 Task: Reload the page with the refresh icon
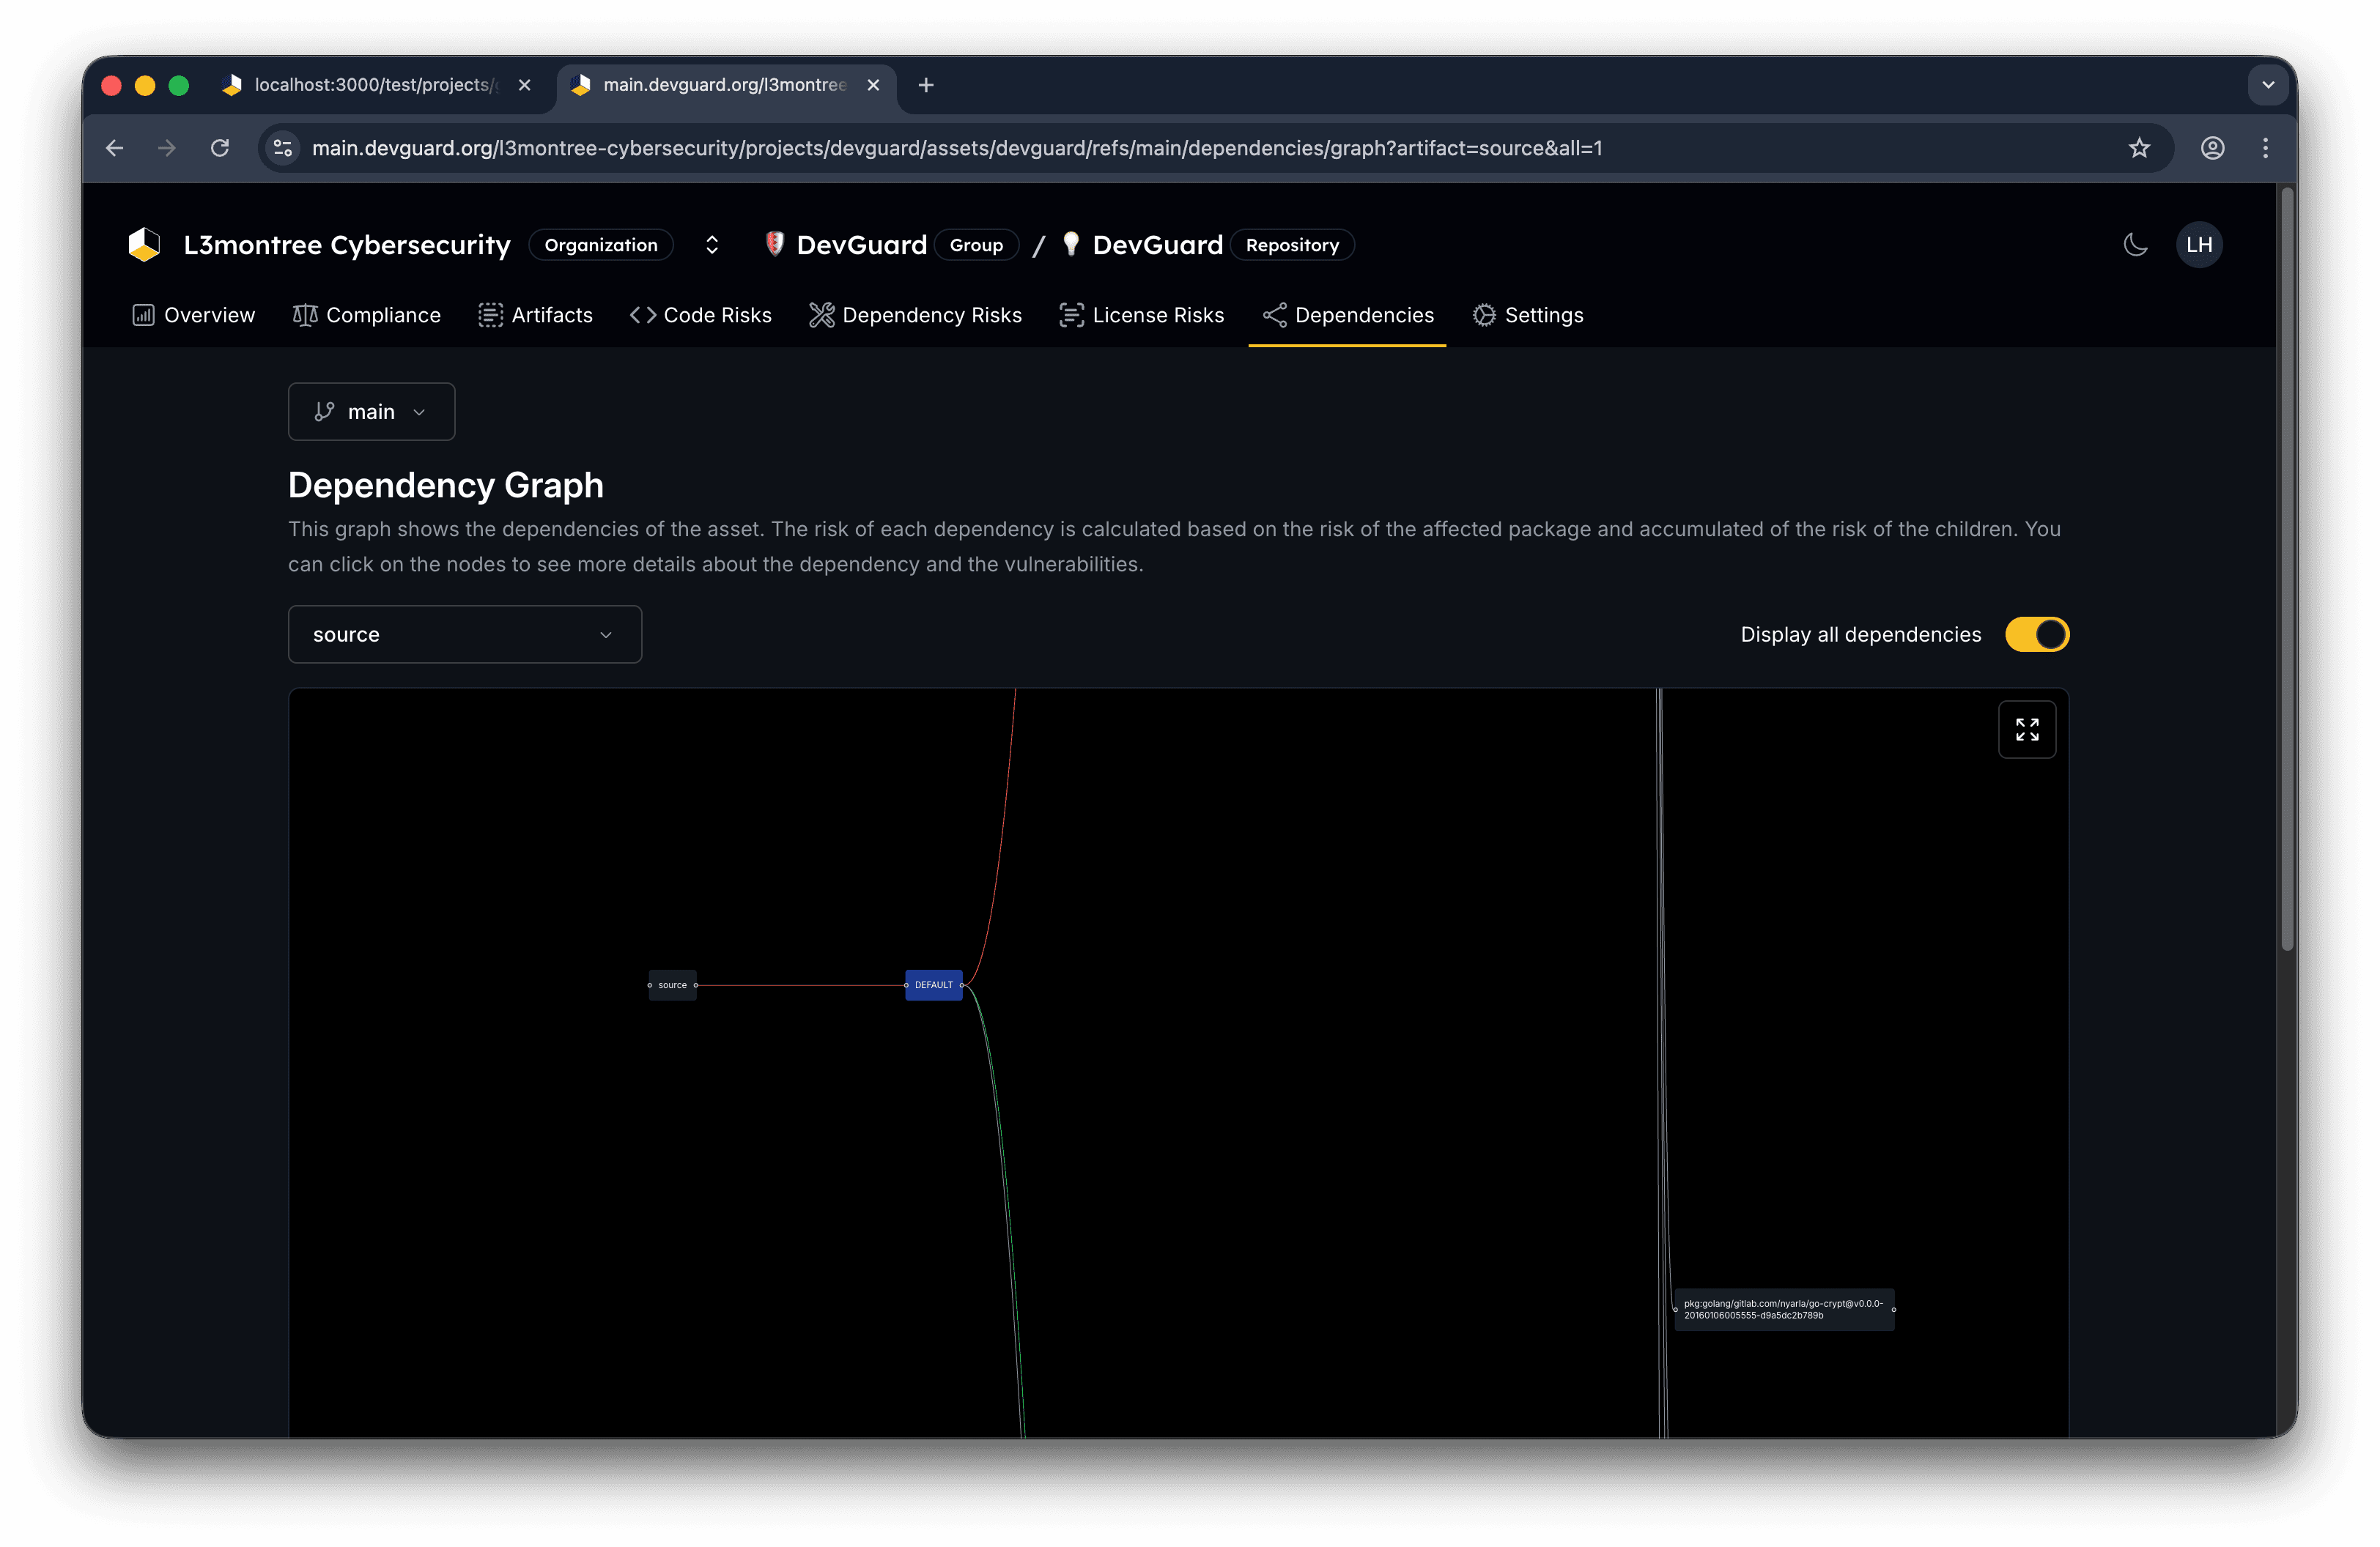pyautogui.click(x=220, y=148)
